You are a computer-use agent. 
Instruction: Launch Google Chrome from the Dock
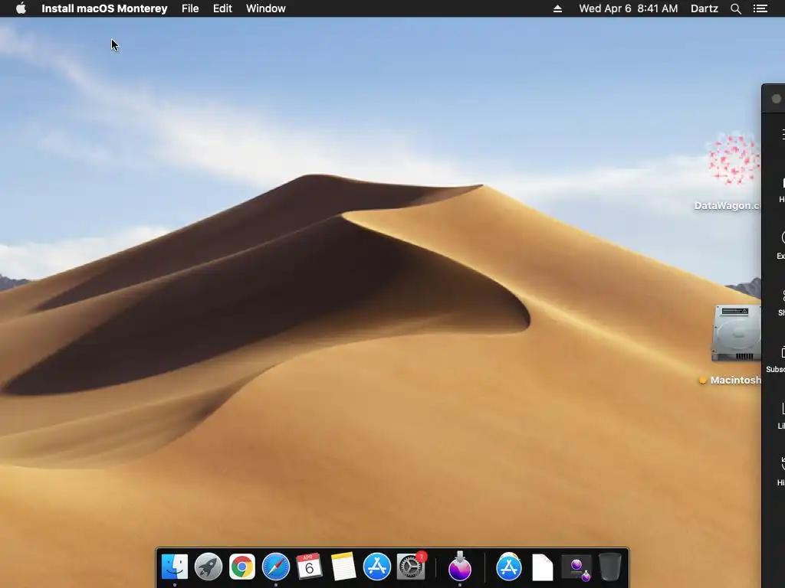[241, 567]
